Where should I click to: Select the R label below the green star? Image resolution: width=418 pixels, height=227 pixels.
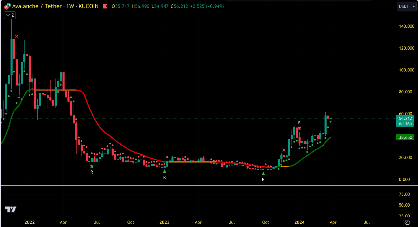tap(92, 172)
